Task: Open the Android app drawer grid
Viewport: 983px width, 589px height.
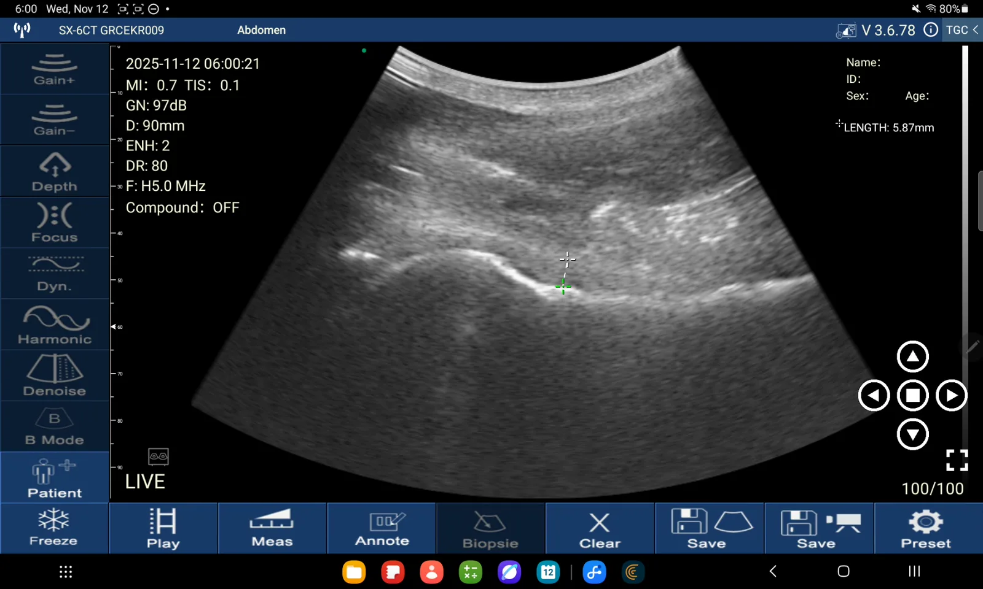Action: [x=66, y=572]
